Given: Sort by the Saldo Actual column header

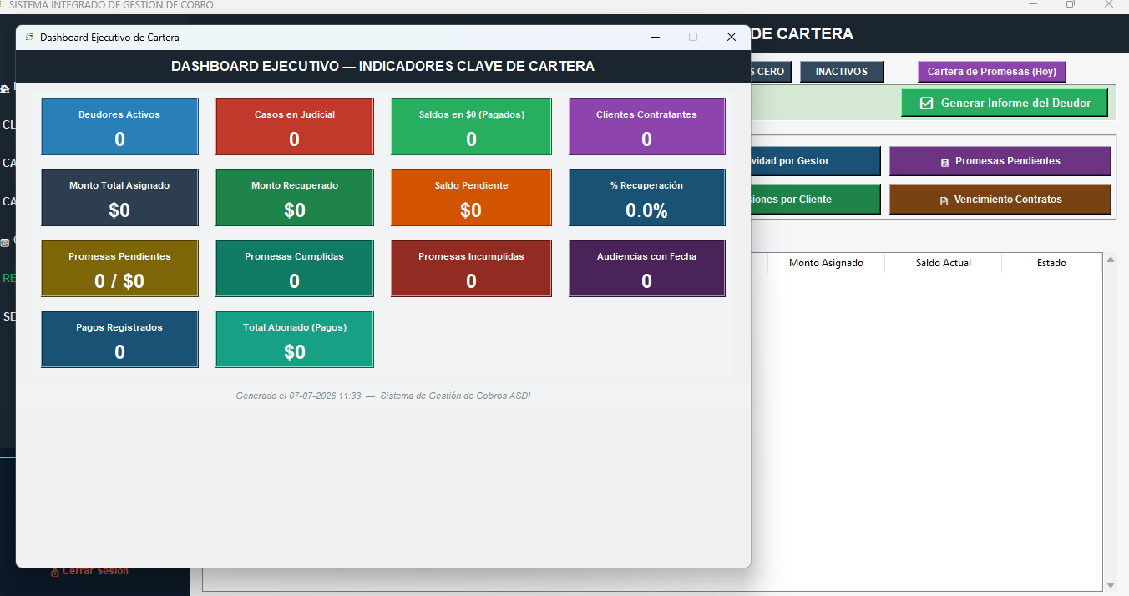Looking at the screenshot, I should point(944,263).
